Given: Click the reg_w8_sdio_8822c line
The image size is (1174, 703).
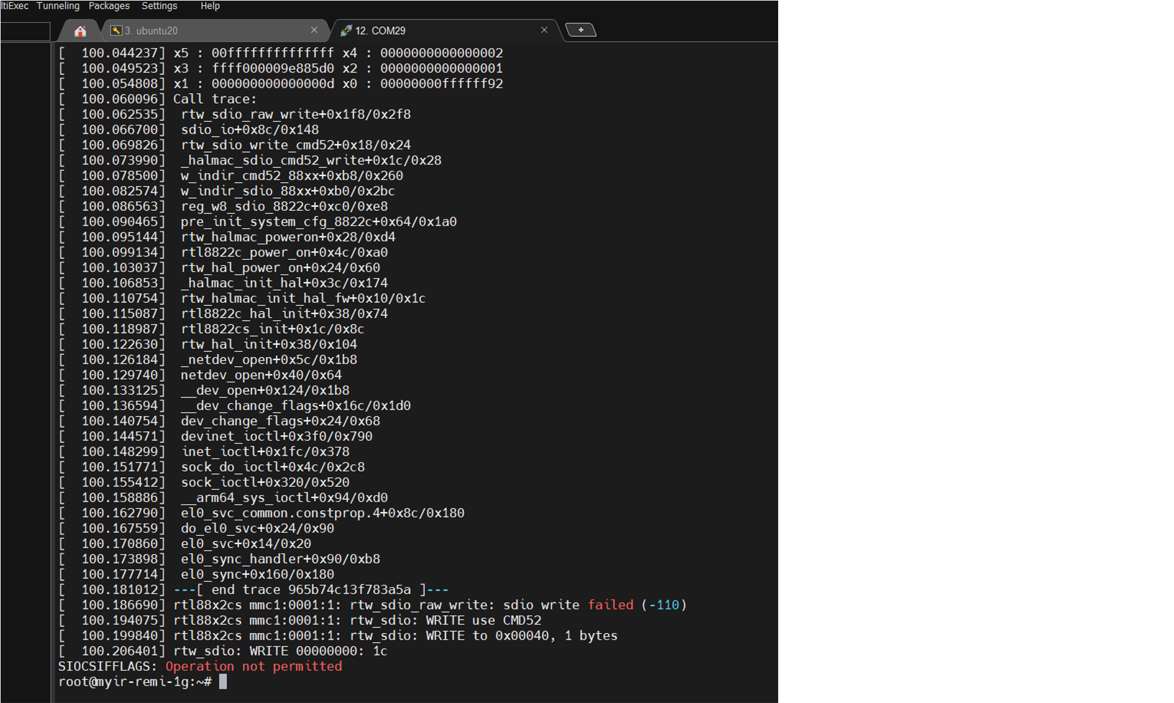Looking at the screenshot, I should pyautogui.click(x=223, y=207).
